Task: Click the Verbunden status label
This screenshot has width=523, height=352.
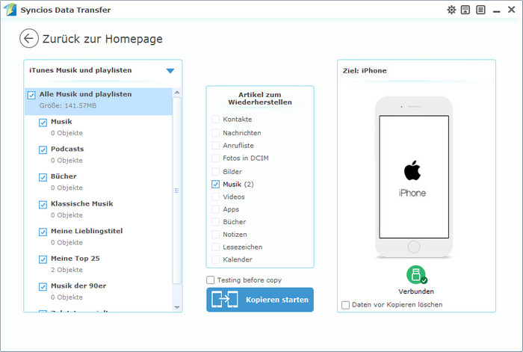Action: coord(416,291)
